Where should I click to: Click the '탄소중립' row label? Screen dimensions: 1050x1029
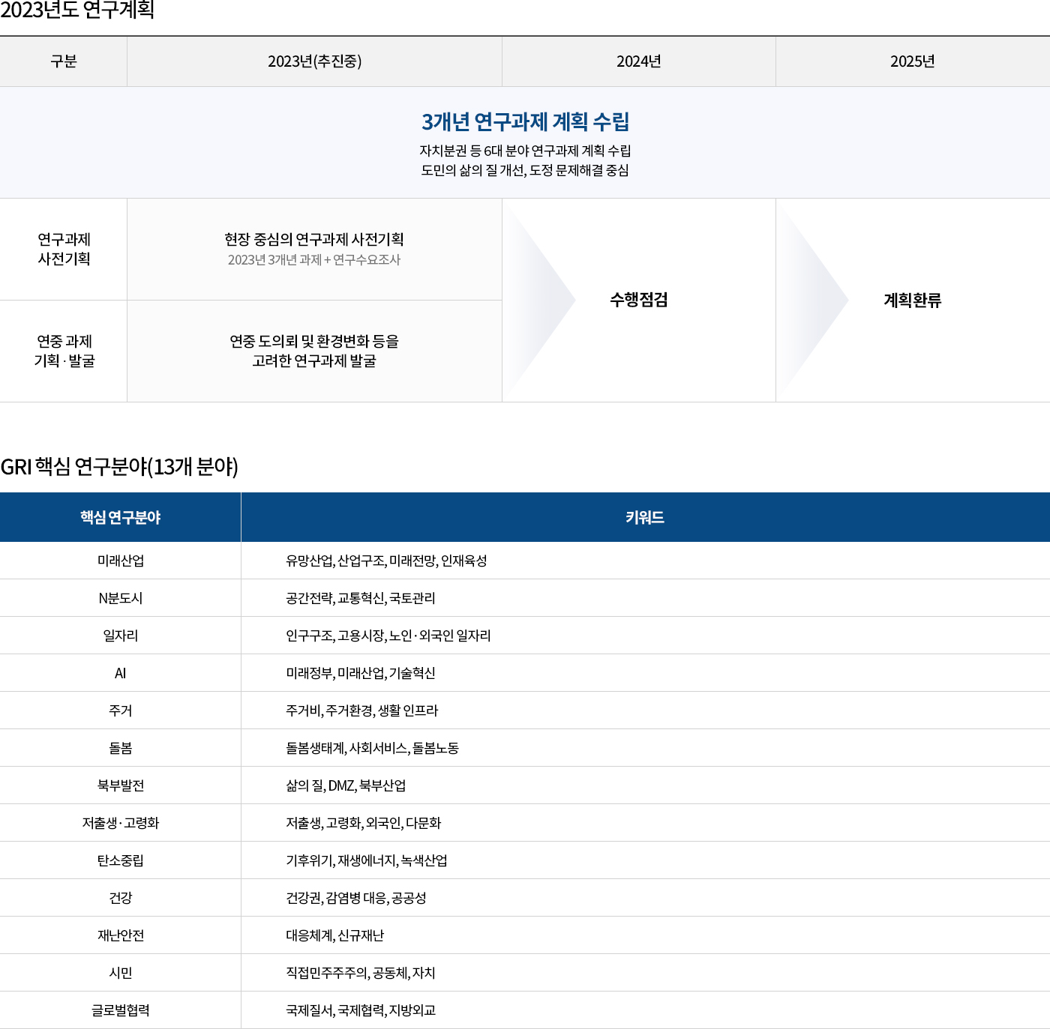click(x=120, y=860)
